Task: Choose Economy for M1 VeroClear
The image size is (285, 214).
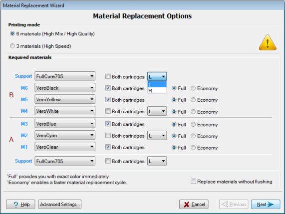Action: click(x=193, y=148)
